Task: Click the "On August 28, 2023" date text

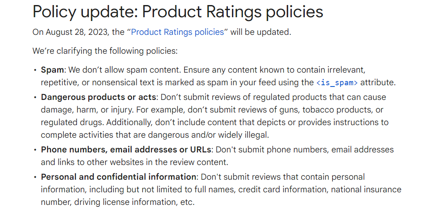Action: pos(69,32)
